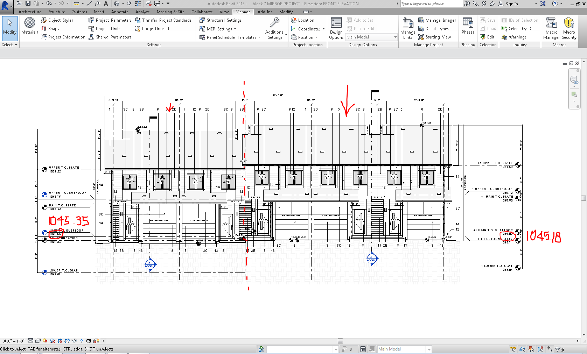
Task: Save the project with the floppy icon
Action: (28, 3)
